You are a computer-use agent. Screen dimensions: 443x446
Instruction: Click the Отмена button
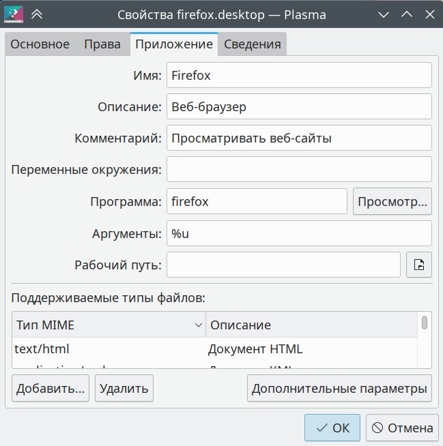pos(402,428)
